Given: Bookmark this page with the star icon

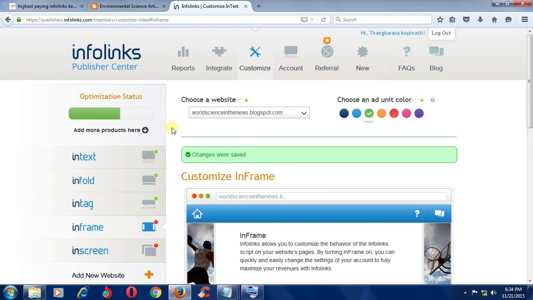Looking at the screenshot, I should (440, 20).
